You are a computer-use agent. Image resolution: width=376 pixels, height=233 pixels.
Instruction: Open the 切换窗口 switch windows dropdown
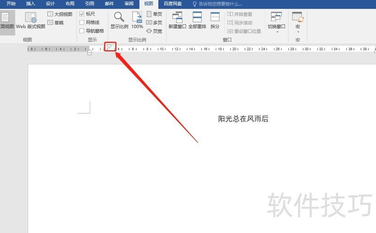click(276, 23)
